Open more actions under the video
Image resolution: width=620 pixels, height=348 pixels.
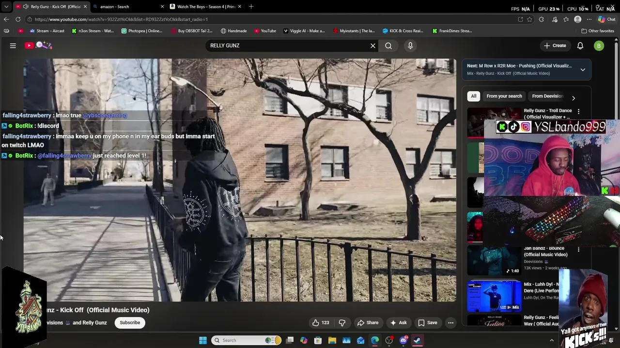(x=450, y=323)
